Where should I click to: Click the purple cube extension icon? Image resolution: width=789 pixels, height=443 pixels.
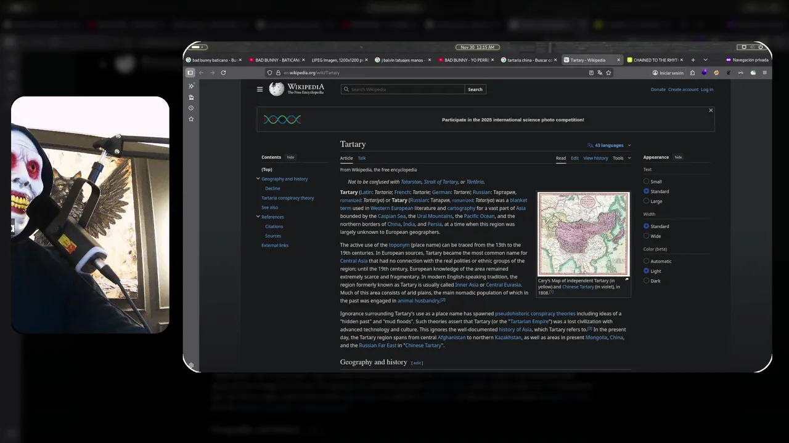pyautogui.click(x=705, y=73)
